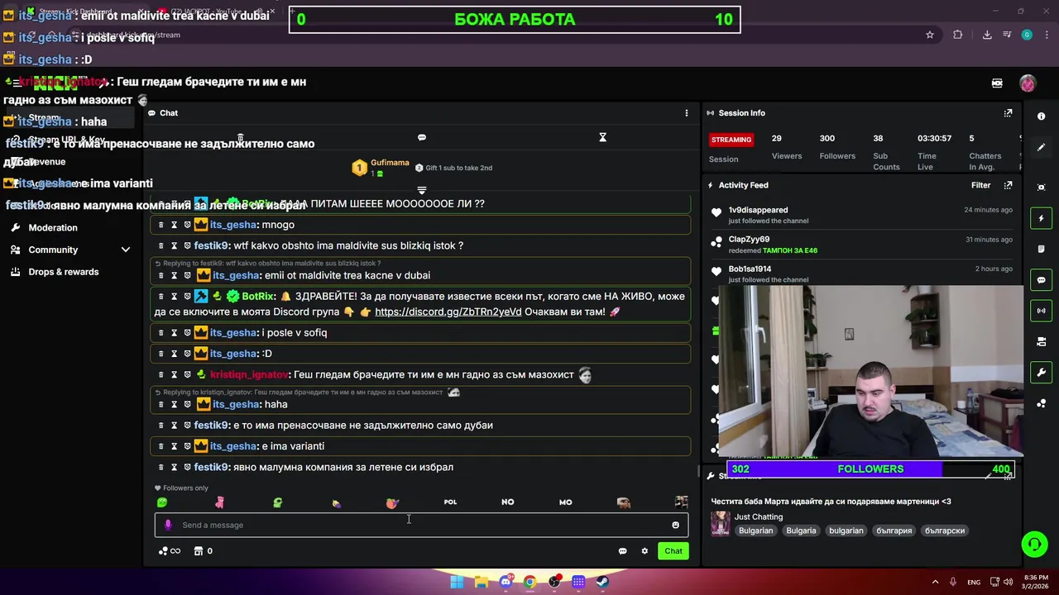Pop out the Session Info panel
The height and width of the screenshot is (595, 1059).
tap(1008, 113)
